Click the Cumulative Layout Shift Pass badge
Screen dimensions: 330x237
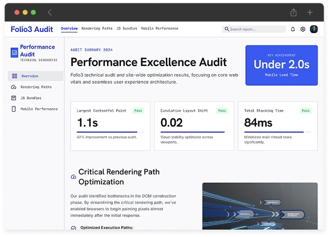[x=222, y=111]
